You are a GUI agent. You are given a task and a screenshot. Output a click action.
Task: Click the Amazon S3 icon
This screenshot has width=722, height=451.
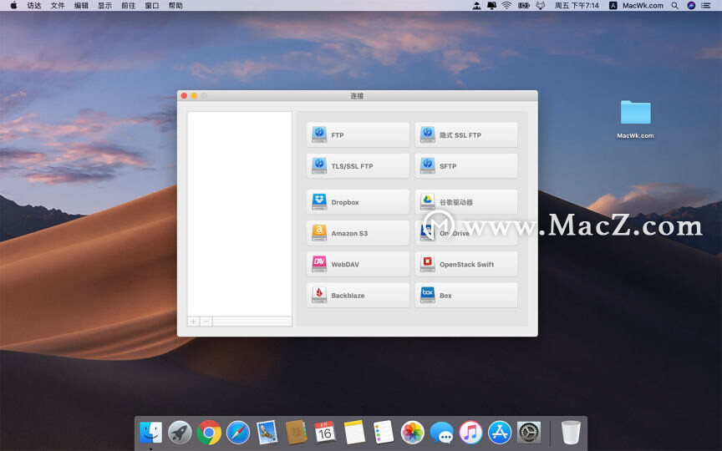(319, 232)
